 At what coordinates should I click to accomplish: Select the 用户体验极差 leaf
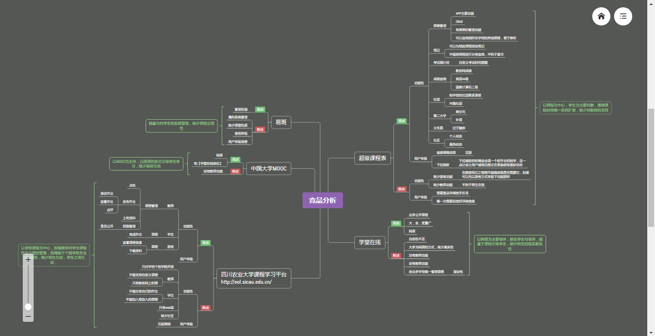[x=238, y=141]
